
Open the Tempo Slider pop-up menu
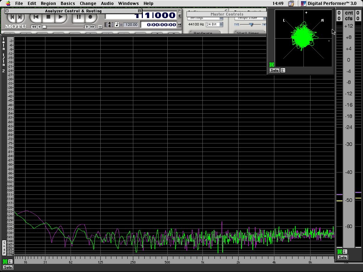(x=251, y=18)
